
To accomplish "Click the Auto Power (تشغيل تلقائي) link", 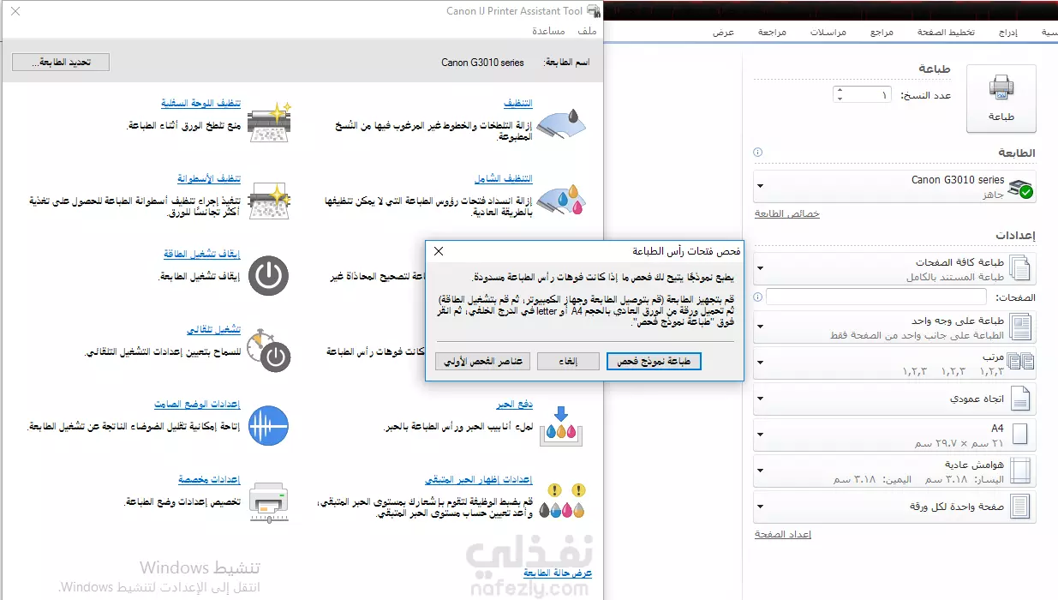I will [x=213, y=330].
